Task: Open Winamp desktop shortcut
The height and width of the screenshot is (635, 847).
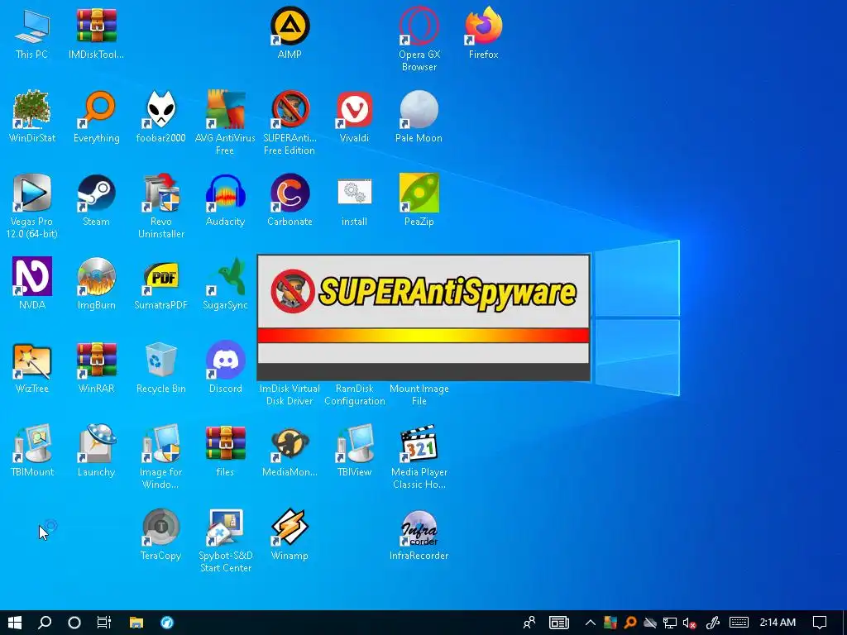Action: coord(290,535)
